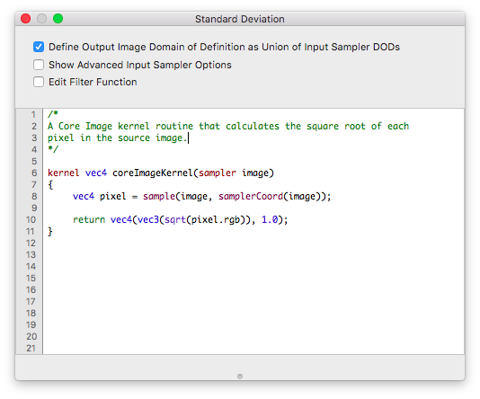Click the comment text 'square root'

pos(336,126)
